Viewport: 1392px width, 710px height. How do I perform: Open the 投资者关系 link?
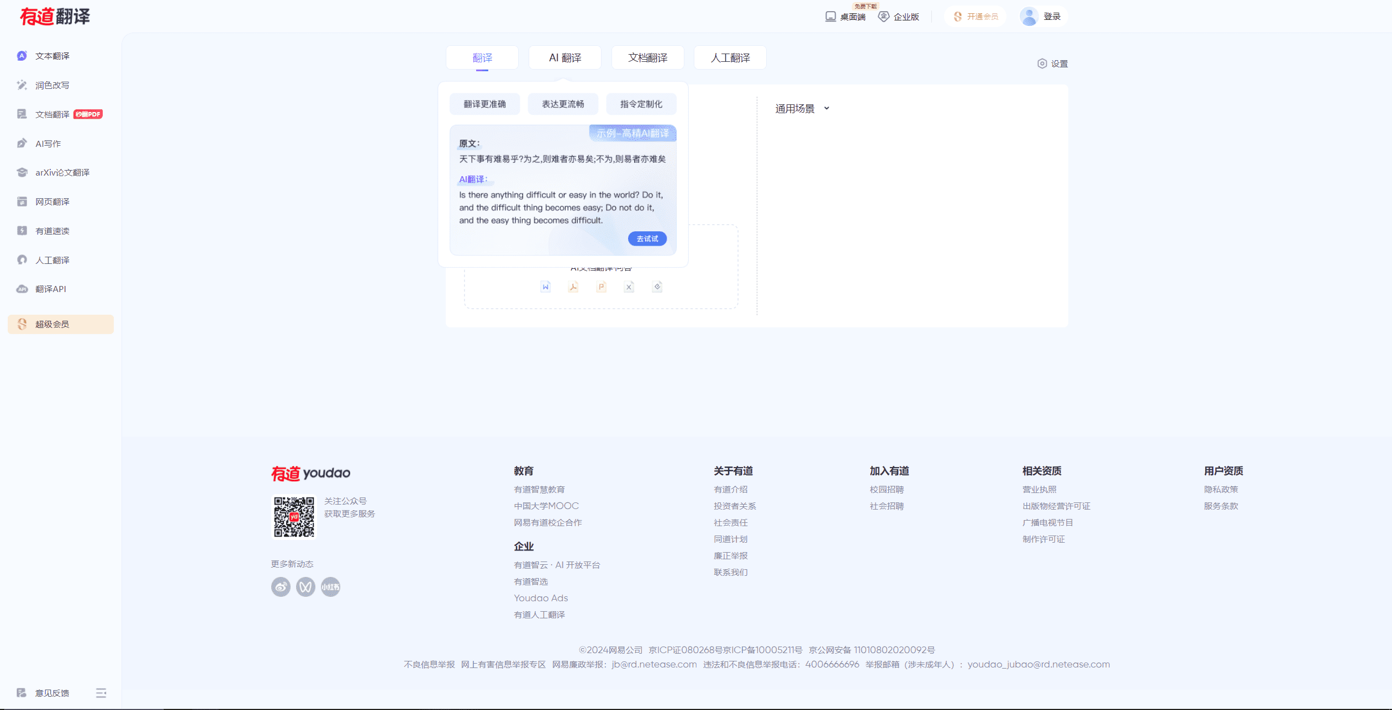[x=735, y=506]
